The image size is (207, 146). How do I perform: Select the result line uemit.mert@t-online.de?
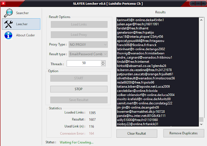[145, 103]
